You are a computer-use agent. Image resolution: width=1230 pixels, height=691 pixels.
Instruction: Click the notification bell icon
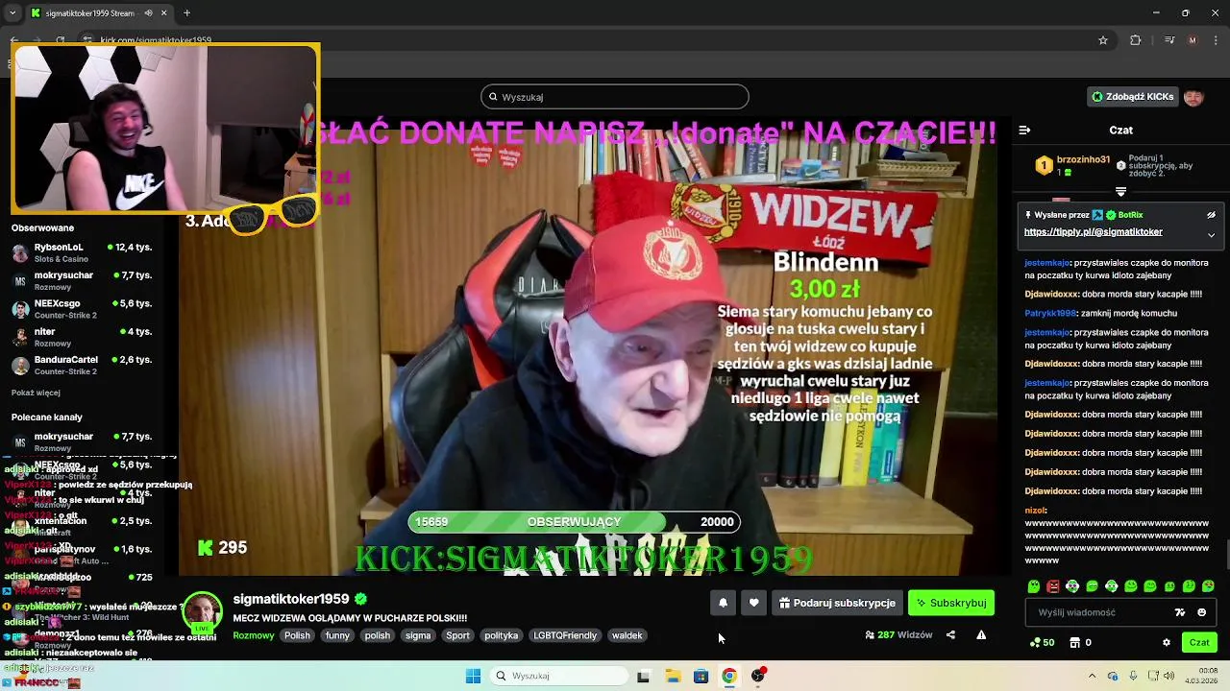coord(723,603)
